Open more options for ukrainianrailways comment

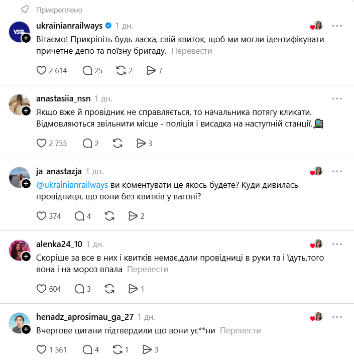pyautogui.click(x=337, y=26)
